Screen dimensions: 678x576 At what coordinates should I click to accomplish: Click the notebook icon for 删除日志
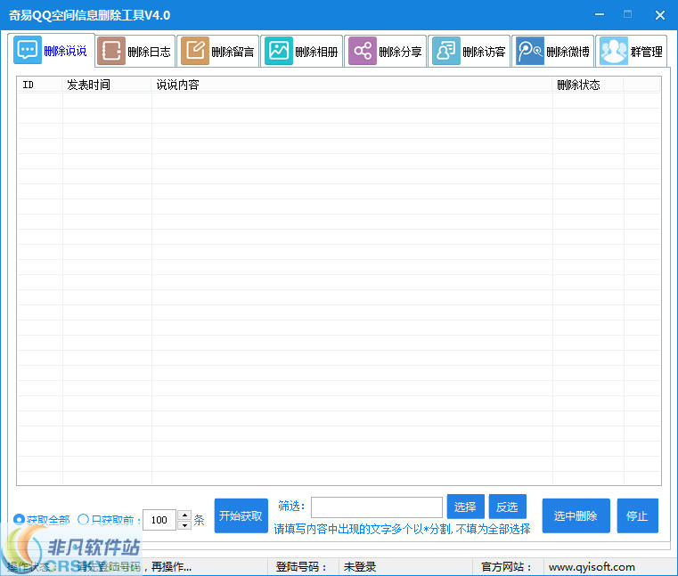[111, 51]
